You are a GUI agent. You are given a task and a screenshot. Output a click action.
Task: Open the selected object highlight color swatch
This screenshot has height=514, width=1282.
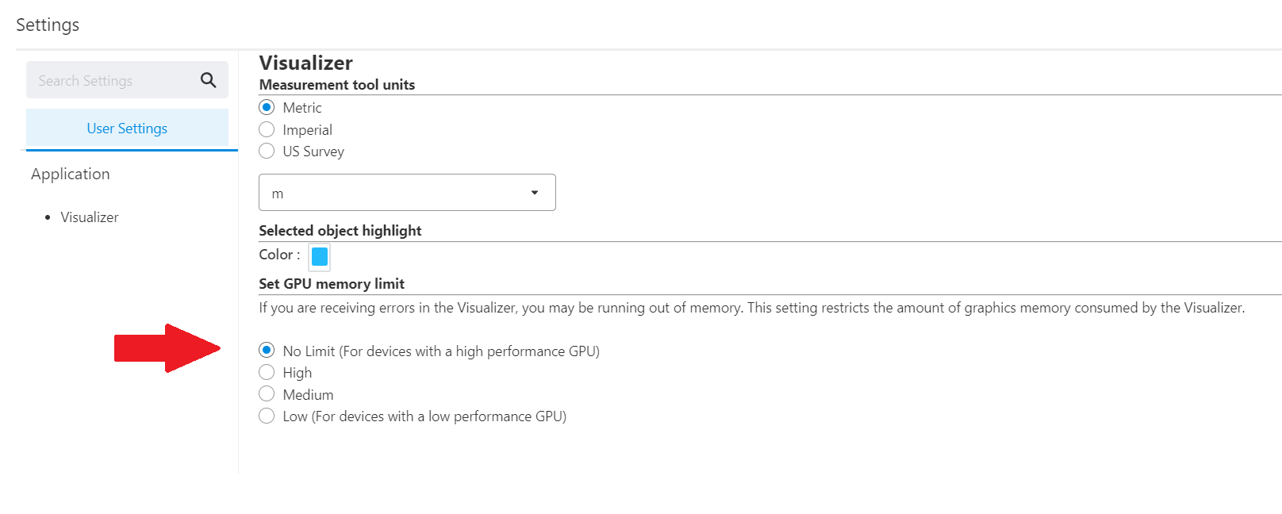tap(320, 256)
